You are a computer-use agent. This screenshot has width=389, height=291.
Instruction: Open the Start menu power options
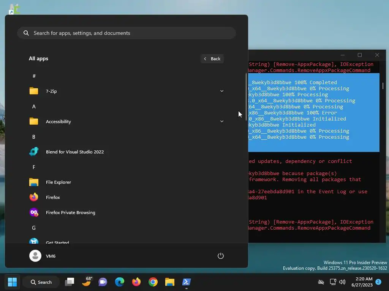pos(221,256)
